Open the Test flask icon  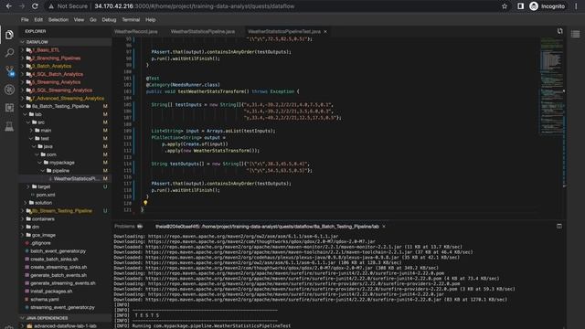tap(9, 126)
